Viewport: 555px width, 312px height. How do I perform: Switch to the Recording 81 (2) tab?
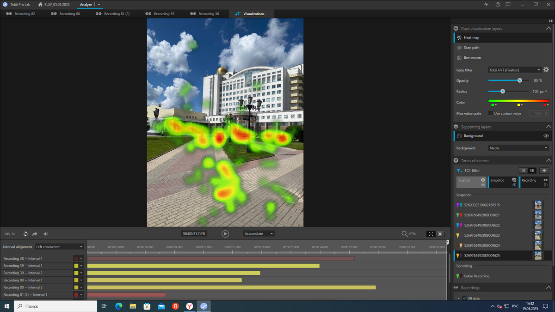click(113, 14)
